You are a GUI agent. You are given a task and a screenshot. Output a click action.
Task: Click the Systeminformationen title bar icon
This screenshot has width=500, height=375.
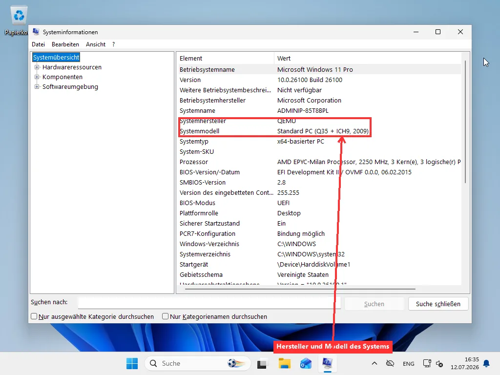[x=36, y=32]
